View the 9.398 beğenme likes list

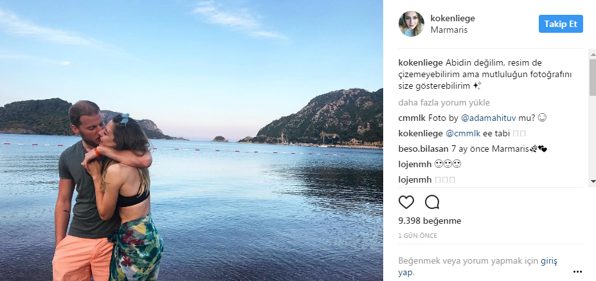(429, 221)
